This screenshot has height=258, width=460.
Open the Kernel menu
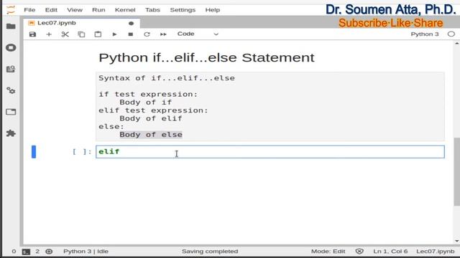125,10
